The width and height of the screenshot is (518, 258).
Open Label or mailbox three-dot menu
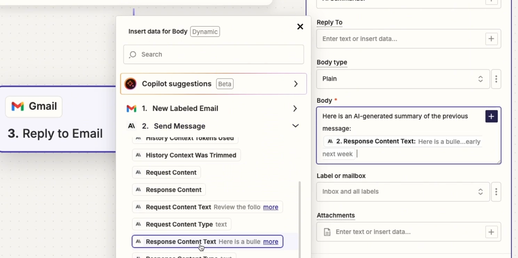496,192
